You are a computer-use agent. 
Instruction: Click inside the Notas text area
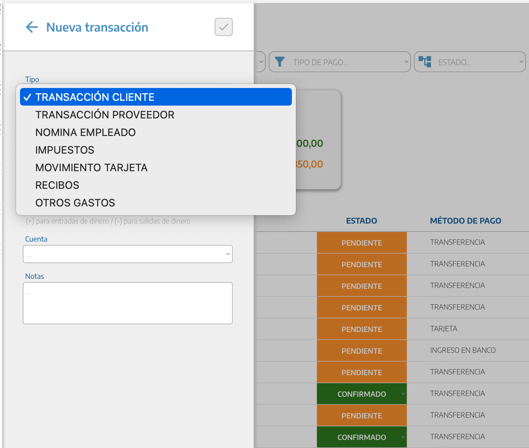tap(128, 303)
